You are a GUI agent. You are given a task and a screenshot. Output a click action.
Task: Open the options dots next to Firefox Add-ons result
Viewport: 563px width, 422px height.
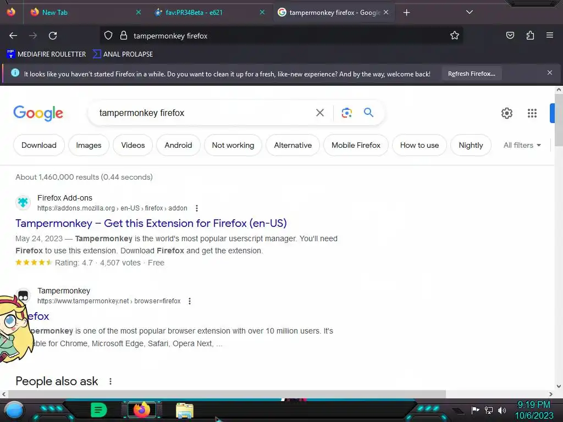point(196,208)
